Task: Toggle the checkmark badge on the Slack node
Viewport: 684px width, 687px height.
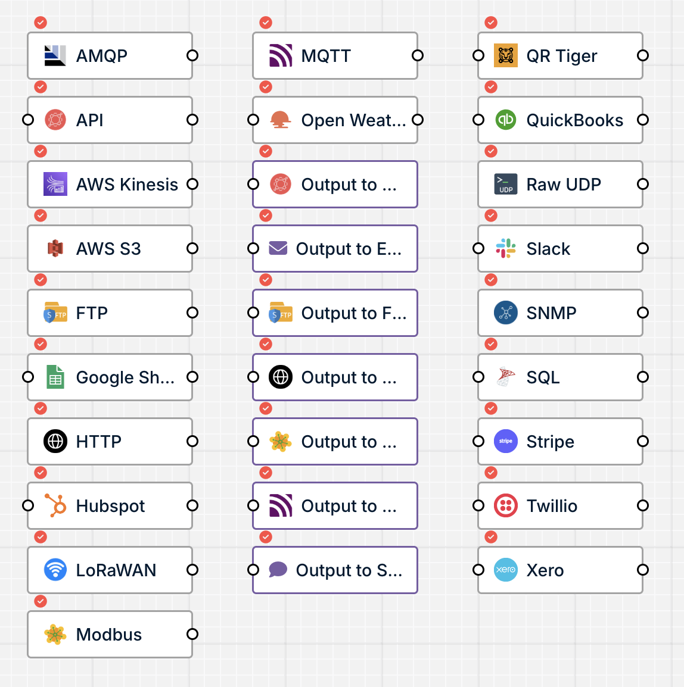Action: [490, 216]
